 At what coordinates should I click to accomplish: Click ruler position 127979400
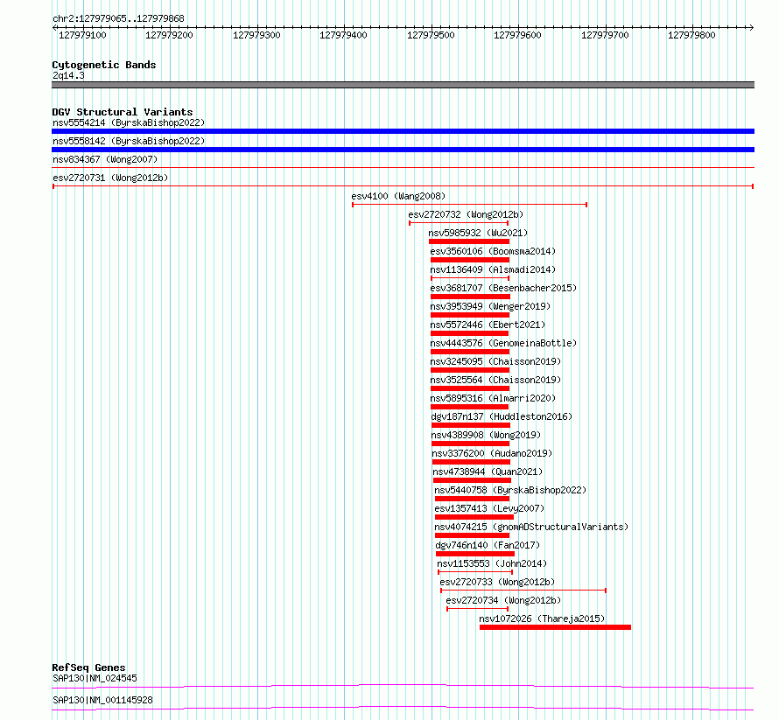(x=343, y=35)
